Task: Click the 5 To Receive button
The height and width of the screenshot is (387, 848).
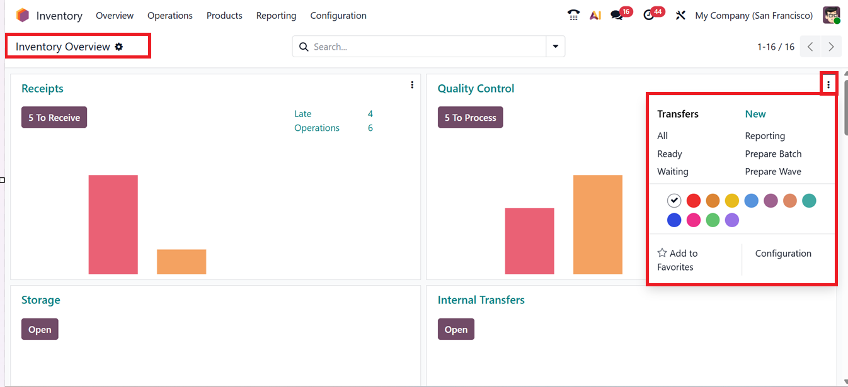Action: 54,117
